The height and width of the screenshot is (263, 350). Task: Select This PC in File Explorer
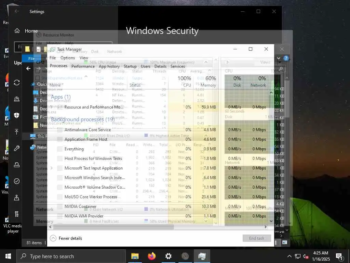[x=38, y=136]
